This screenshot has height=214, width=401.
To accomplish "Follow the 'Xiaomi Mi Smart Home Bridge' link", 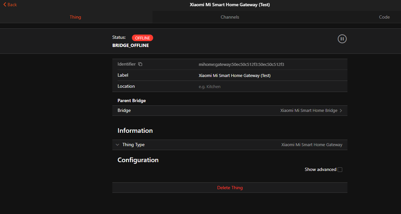I will point(309,111).
